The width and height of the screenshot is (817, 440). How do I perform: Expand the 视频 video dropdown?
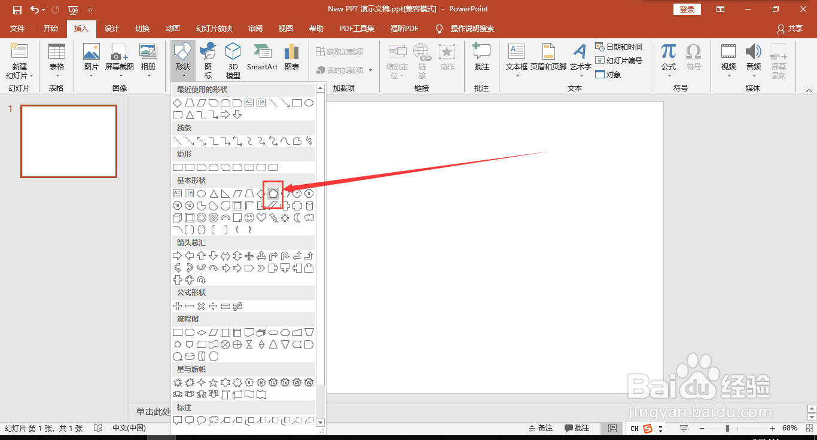(728, 60)
